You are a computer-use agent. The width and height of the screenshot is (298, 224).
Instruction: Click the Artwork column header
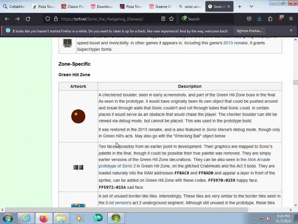coord(78,86)
